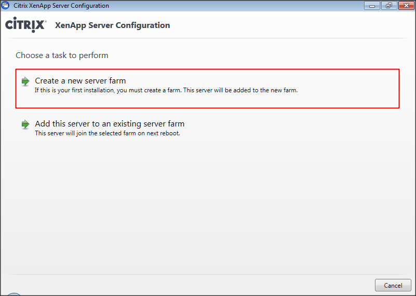Image resolution: width=416 pixels, height=296 pixels.
Task: Minimize the XenApp Server Configuration window
Action: (372, 6)
